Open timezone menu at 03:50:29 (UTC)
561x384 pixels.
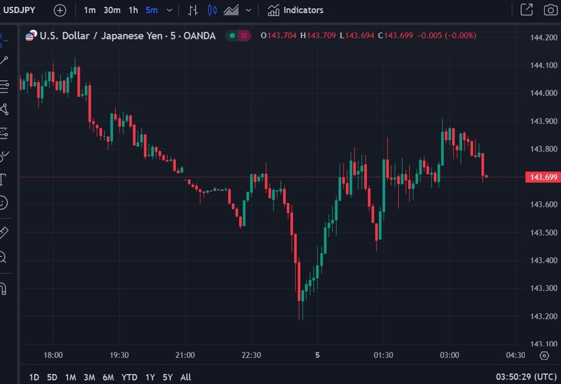526,377
